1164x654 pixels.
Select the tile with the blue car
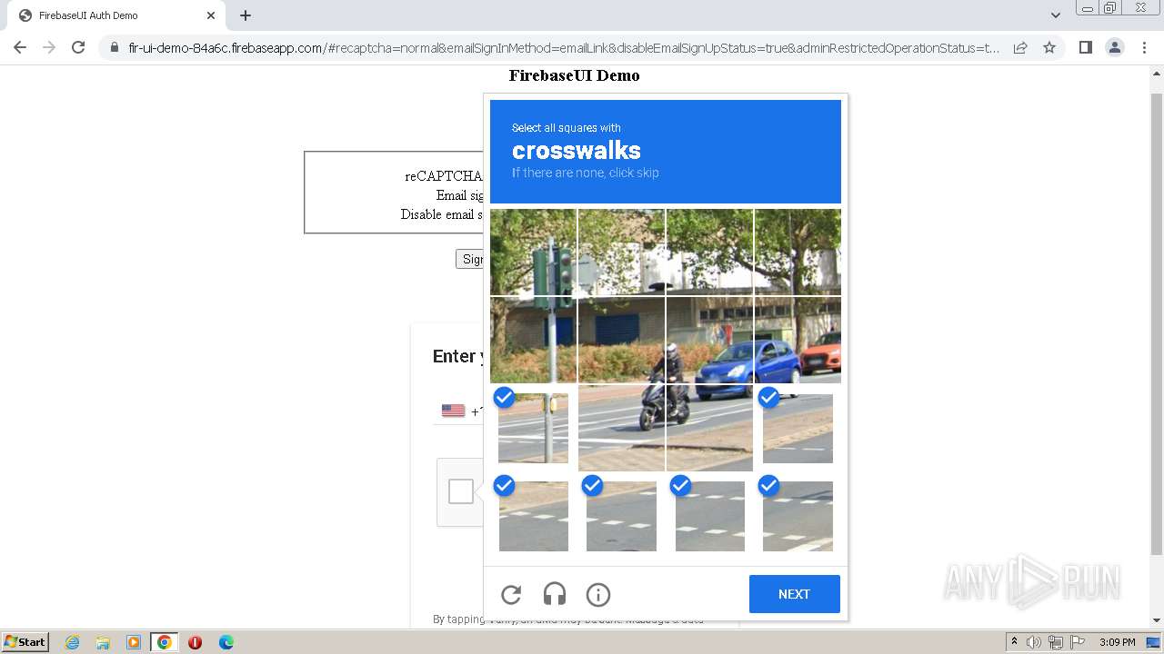709,340
